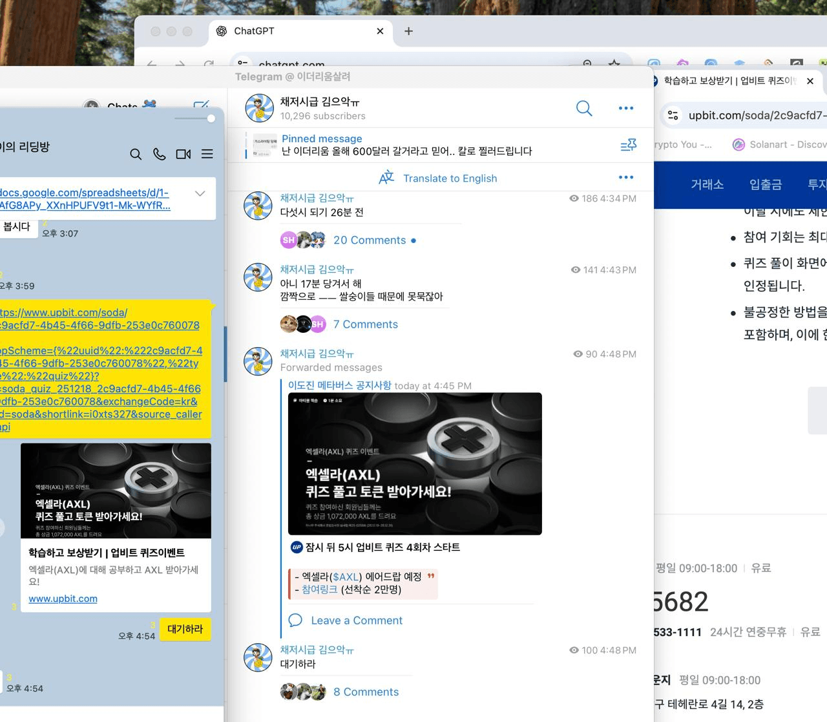Open the translation options three-dots menu
Image resolution: width=827 pixels, height=722 pixels.
click(625, 178)
